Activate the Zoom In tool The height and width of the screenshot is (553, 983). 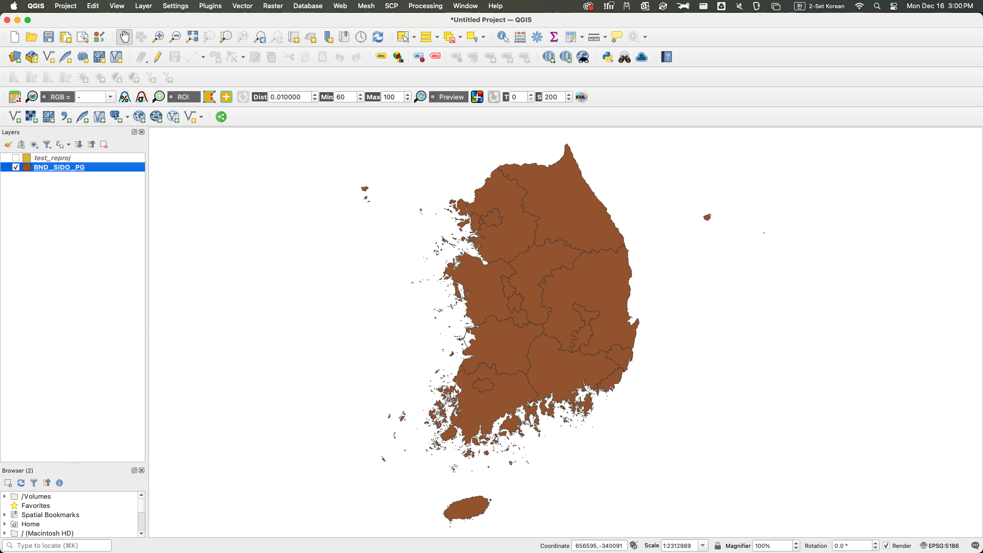[x=158, y=36]
